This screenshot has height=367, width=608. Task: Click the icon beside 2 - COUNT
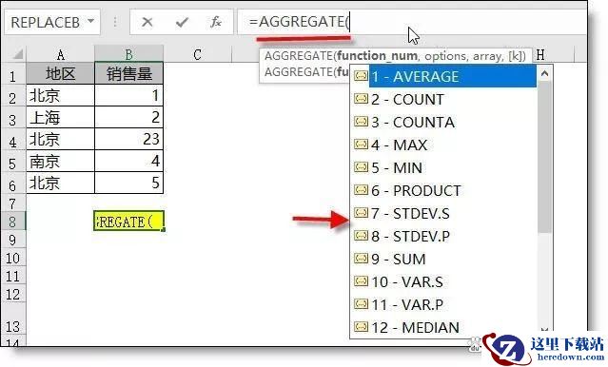coord(361,99)
